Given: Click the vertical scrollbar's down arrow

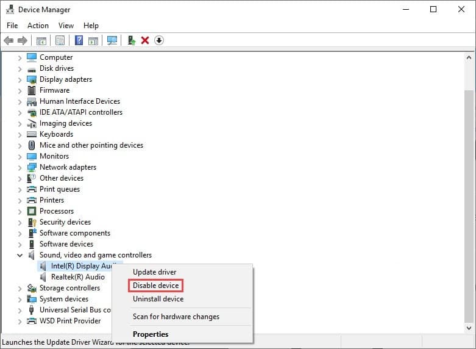Looking at the screenshot, I should (x=469, y=328).
